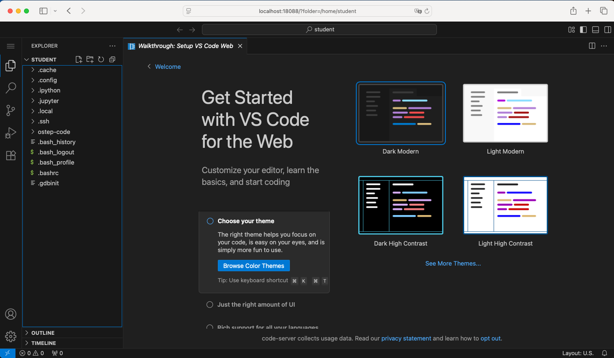
Task: Expand the ostep-code folder
Action: pos(54,132)
